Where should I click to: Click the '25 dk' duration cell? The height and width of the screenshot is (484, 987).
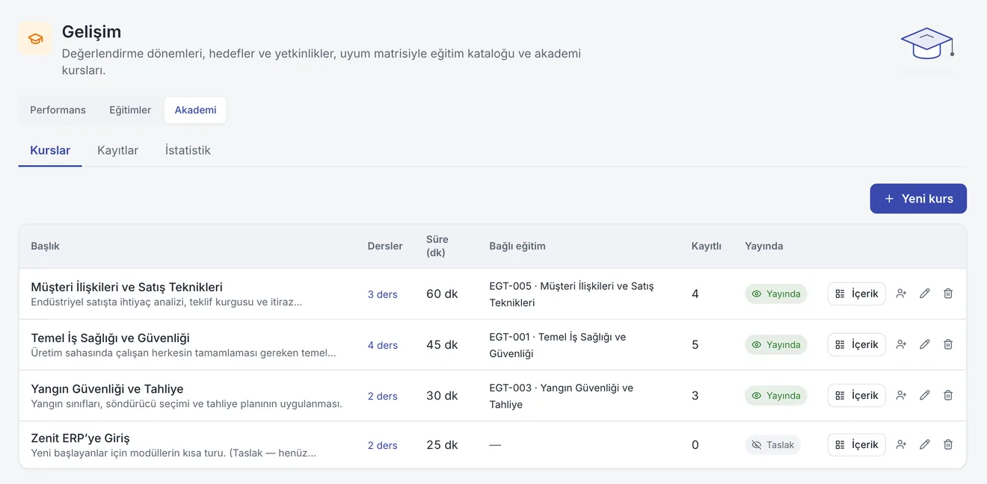coord(442,445)
